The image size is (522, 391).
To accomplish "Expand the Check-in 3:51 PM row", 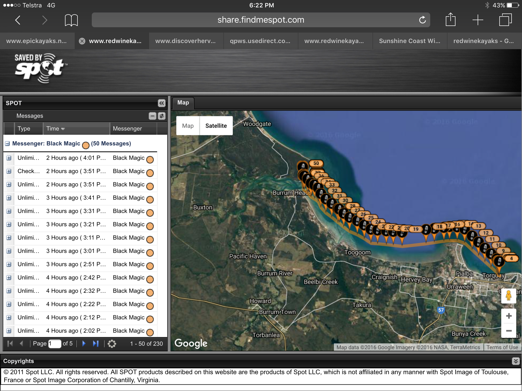I will click(x=9, y=171).
